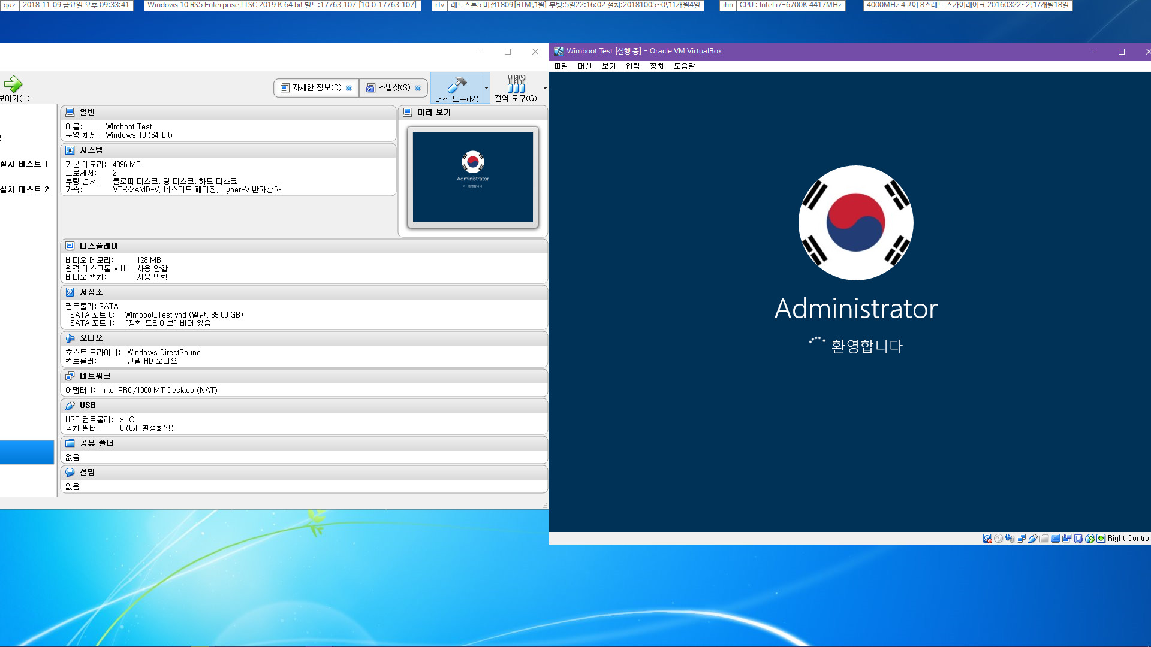Open Description (설명) section title
The height and width of the screenshot is (647, 1151).
tap(87, 472)
